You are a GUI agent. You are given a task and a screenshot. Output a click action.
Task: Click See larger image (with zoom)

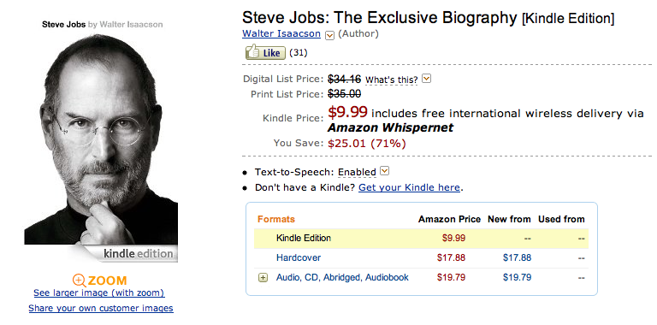[99, 292]
